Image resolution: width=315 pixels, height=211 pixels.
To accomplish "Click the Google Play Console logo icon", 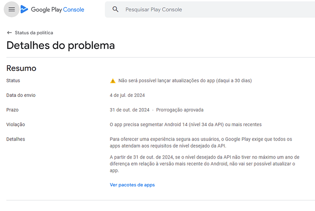I will 25,10.
